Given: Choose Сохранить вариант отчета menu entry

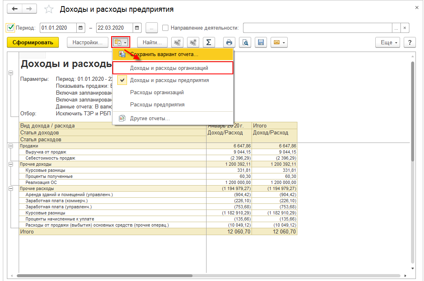Looking at the screenshot, I should click(x=164, y=54).
